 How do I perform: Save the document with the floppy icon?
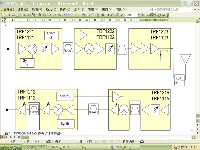point(12,15)
